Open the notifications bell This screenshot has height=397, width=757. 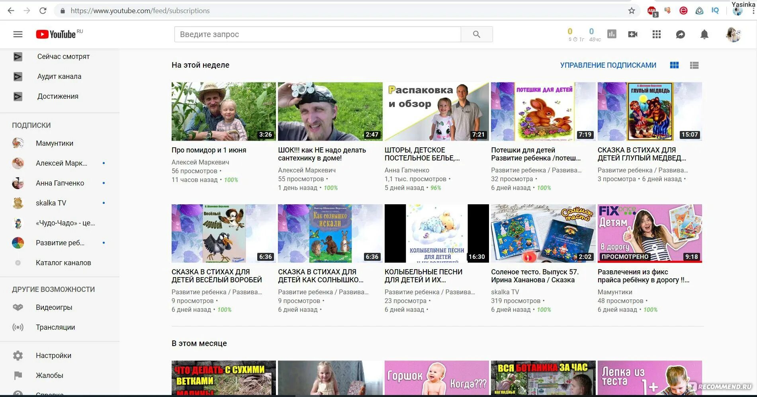[704, 34]
